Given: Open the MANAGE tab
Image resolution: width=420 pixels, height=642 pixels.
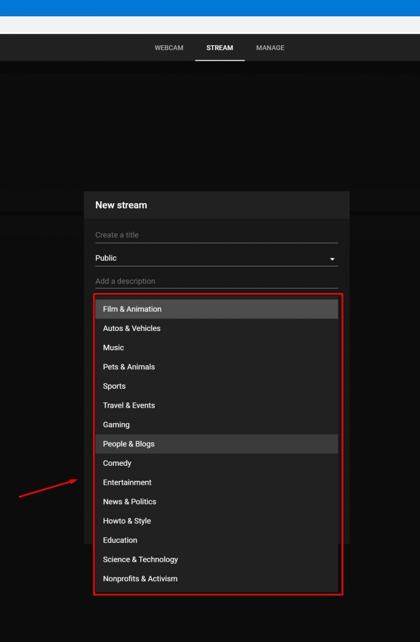Looking at the screenshot, I should click(x=270, y=48).
